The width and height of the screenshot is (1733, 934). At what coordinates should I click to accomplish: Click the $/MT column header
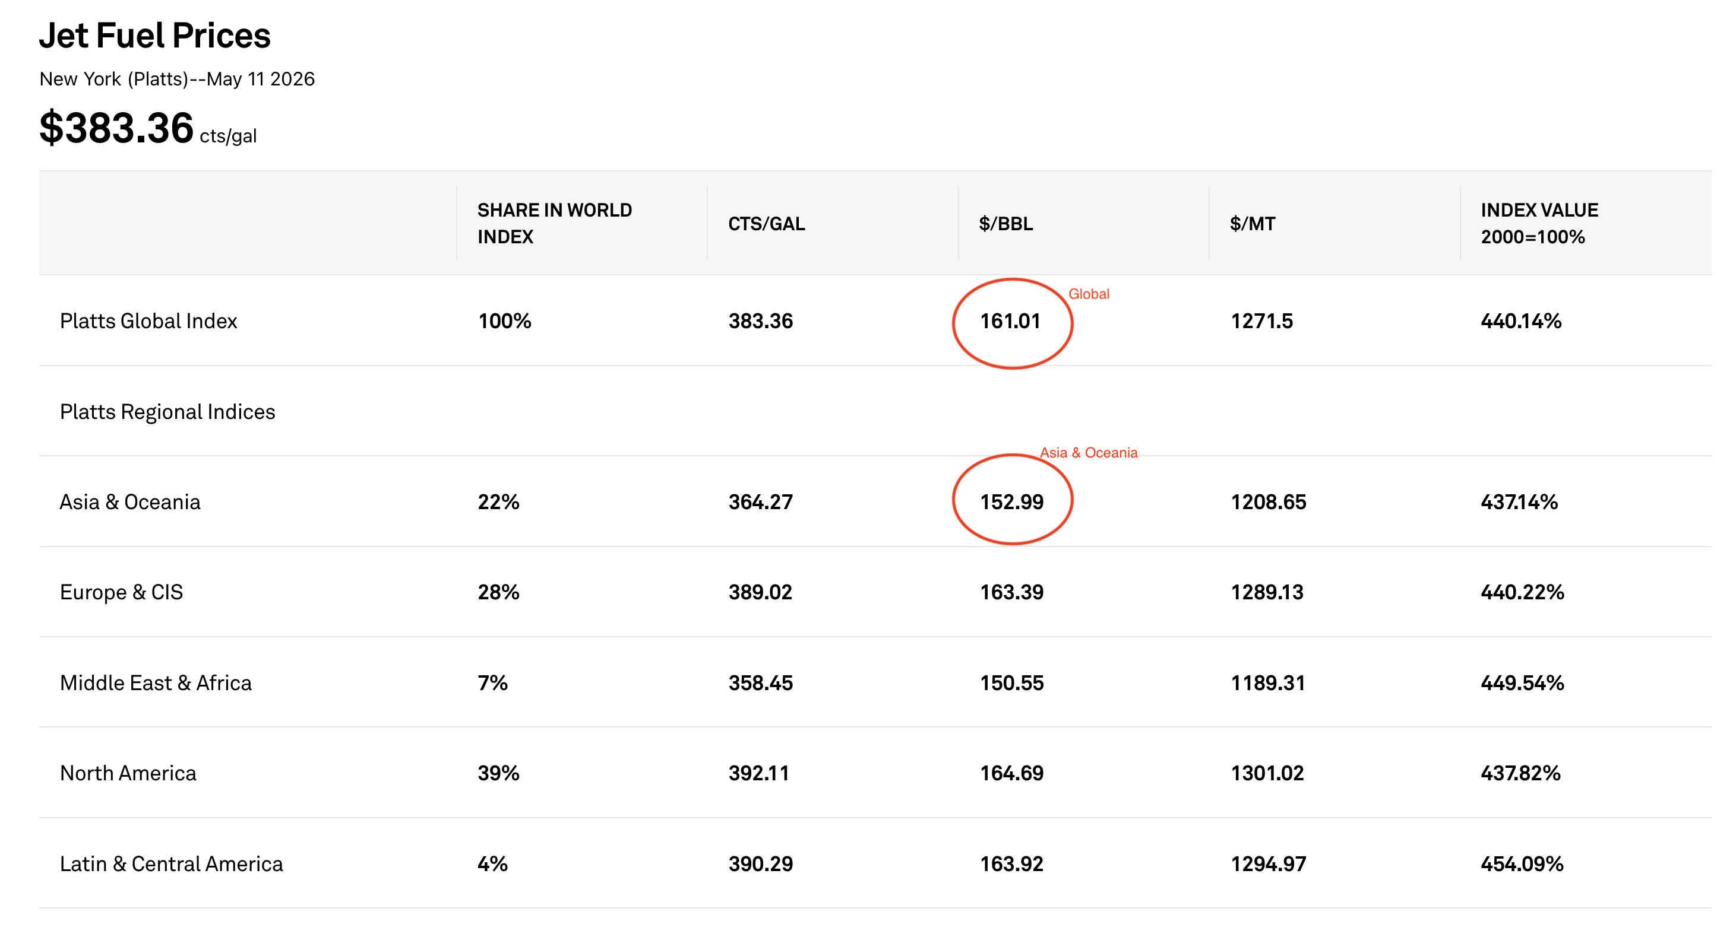1252,224
